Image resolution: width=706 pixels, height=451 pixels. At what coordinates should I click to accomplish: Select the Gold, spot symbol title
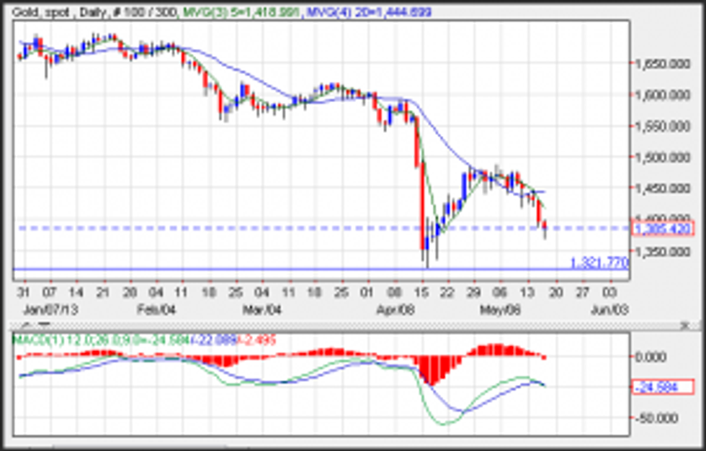click(37, 12)
